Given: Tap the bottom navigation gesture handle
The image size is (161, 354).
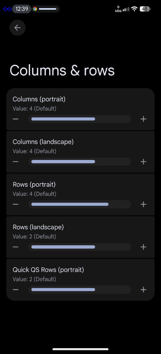Looking at the screenshot, I should point(80,349).
